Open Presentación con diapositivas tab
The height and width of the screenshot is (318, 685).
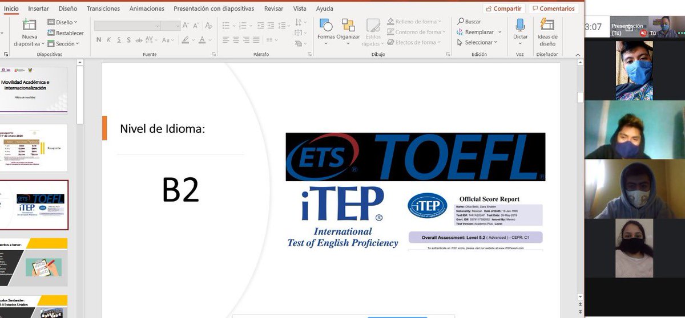[x=215, y=9]
